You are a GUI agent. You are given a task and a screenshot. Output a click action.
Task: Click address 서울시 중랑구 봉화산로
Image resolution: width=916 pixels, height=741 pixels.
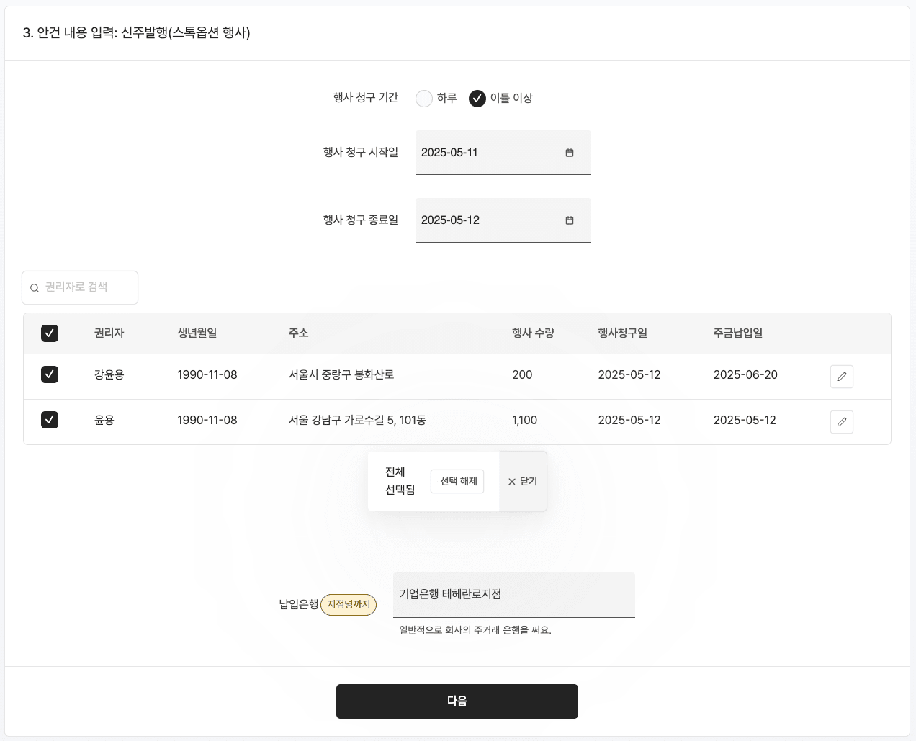tap(341, 374)
